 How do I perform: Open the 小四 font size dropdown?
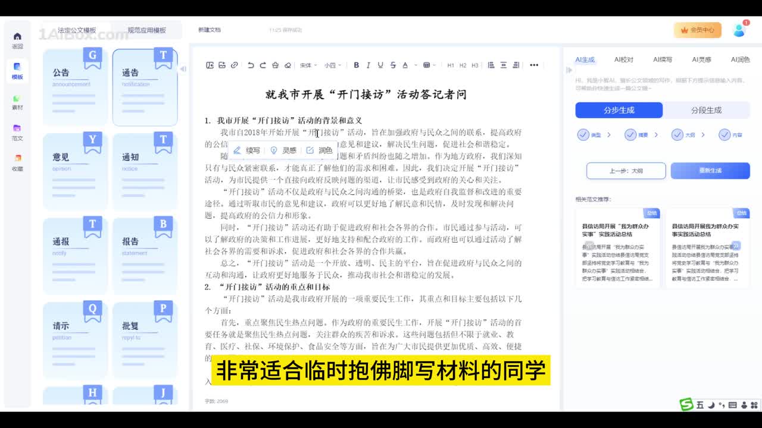(332, 65)
